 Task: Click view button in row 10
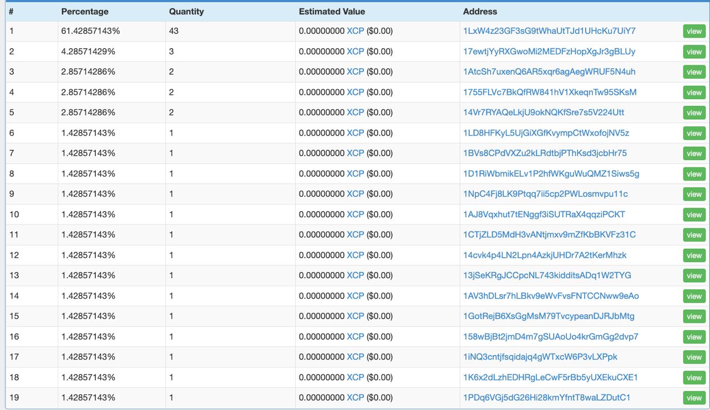tap(694, 214)
